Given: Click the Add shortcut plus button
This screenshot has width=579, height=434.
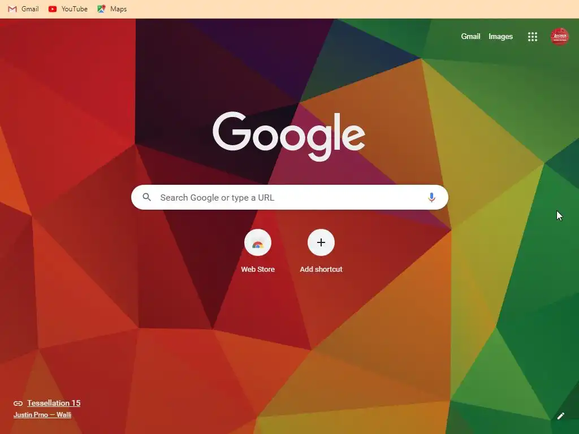Looking at the screenshot, I should pos(321,242).
